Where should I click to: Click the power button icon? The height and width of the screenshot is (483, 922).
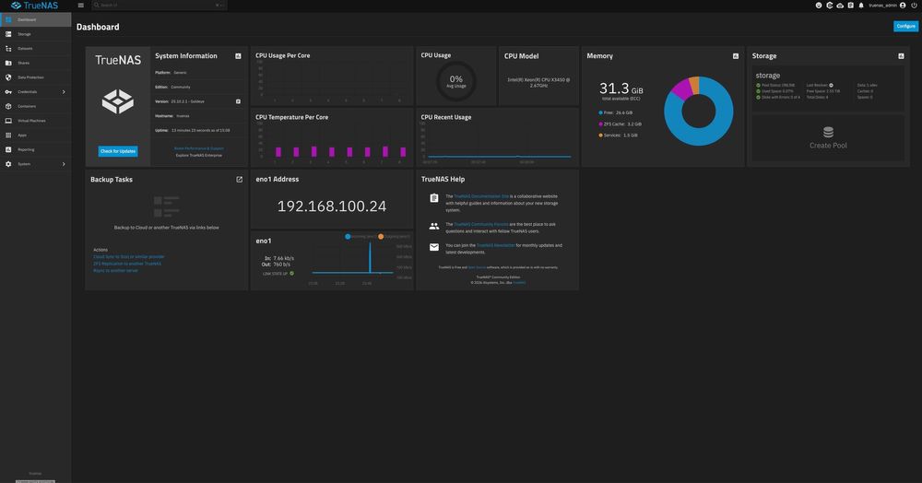click(914, 6)
